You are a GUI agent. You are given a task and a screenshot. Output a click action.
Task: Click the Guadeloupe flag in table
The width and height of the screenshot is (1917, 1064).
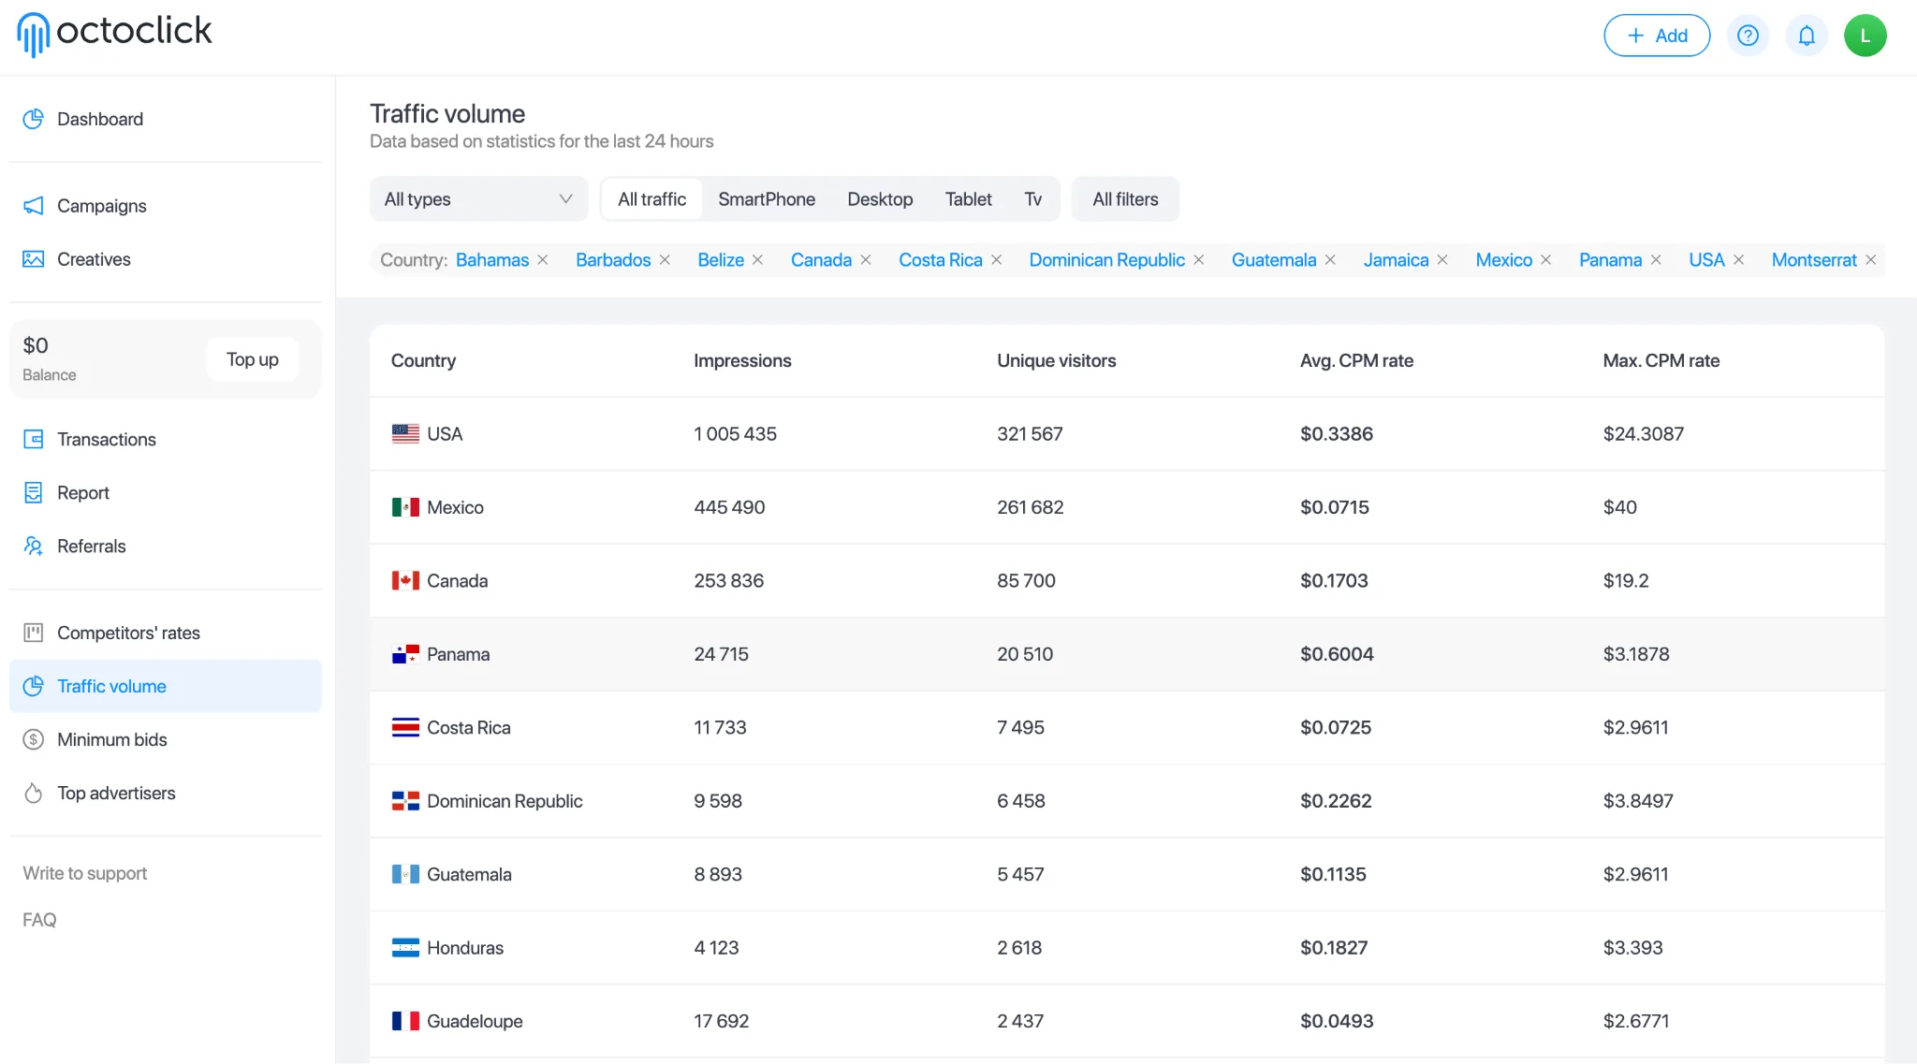pyautogui.click(x=405, y=1022)
